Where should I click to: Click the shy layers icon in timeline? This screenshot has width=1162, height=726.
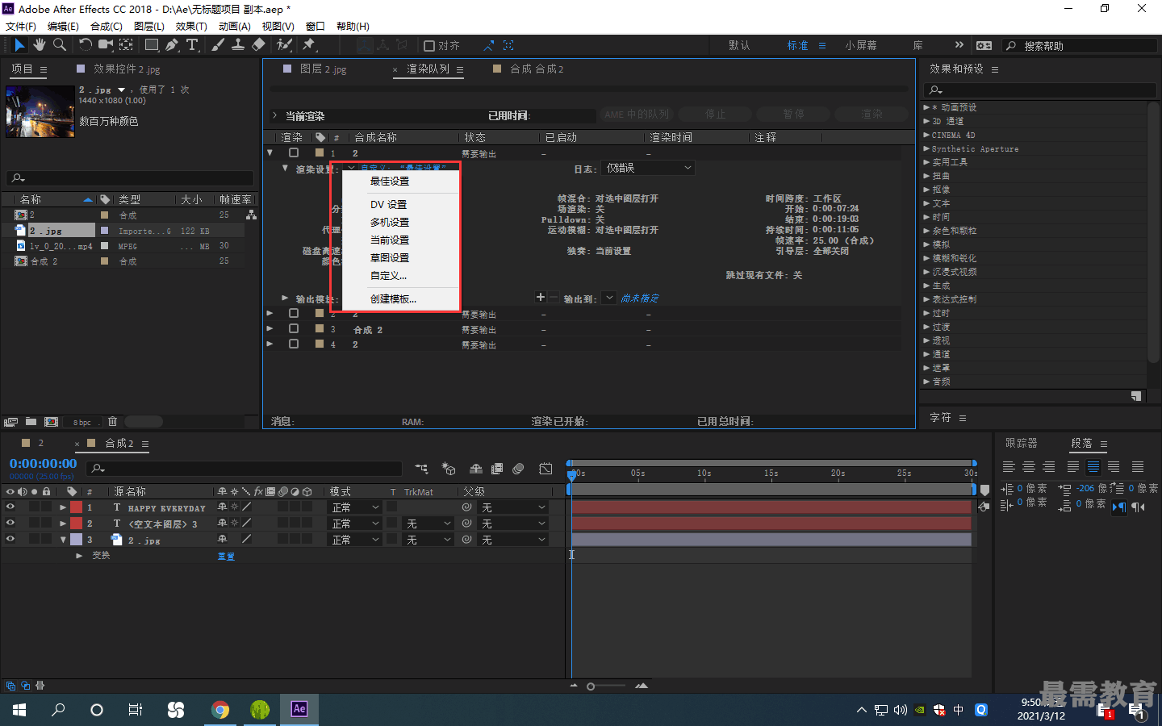pos(476,469)
